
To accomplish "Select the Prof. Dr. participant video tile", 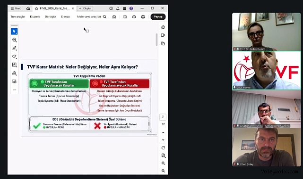I will pos(266,32).
